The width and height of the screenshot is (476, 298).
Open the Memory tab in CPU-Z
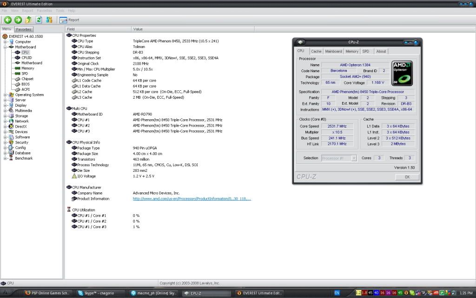tap(352, 51)
